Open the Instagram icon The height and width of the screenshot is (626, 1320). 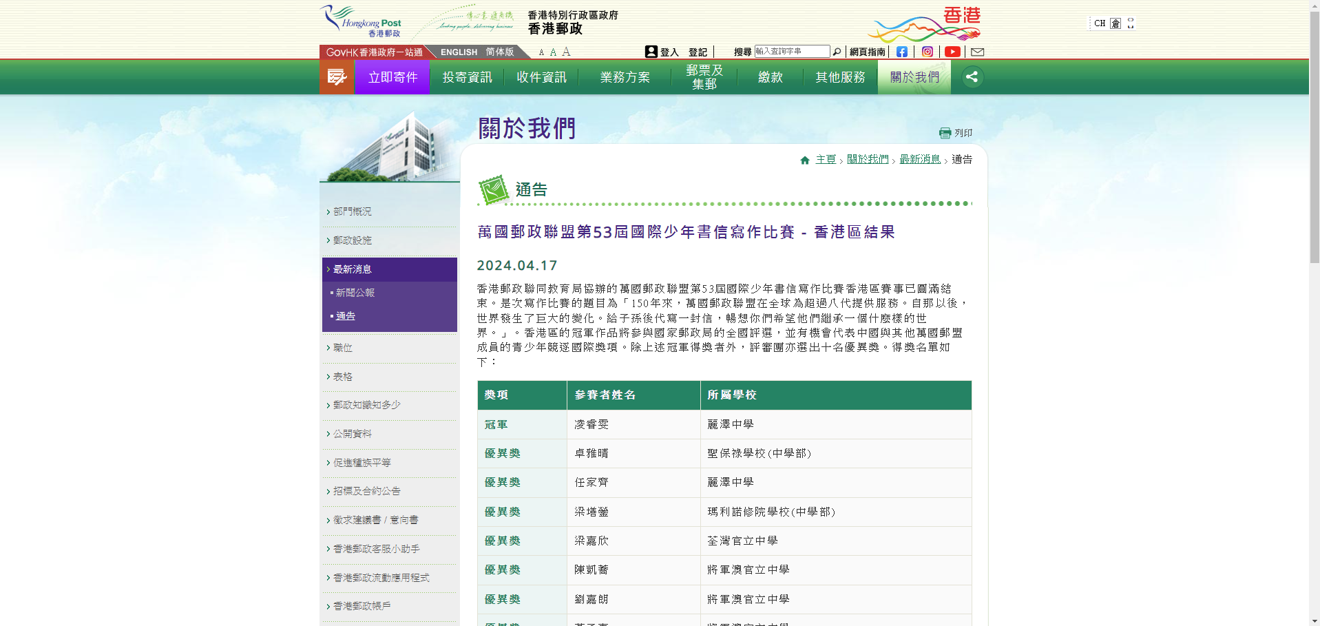point(928,52)
